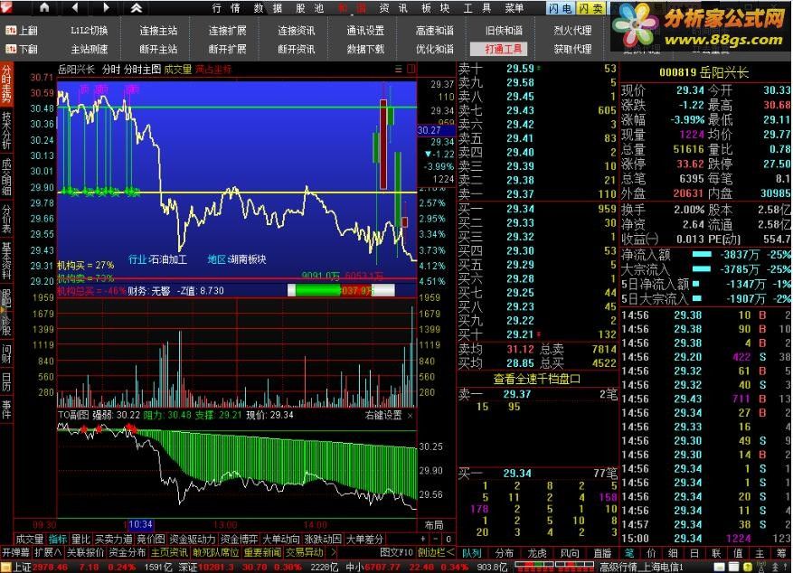Select the 队列 tab
The width and height of the screenshot is (793, 573).
pyautogui.click(x=471, y=553)
